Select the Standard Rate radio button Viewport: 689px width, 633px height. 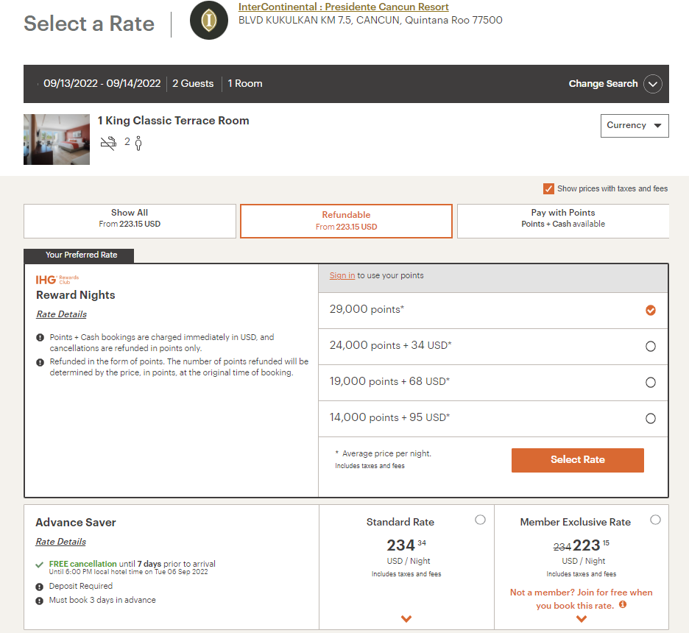[480, 520]
